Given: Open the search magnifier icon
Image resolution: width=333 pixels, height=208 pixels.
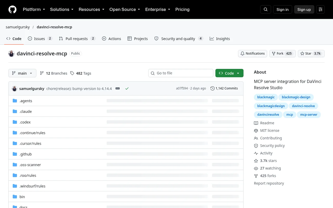Looking at the screenshot, I should (x=266, y=9).
